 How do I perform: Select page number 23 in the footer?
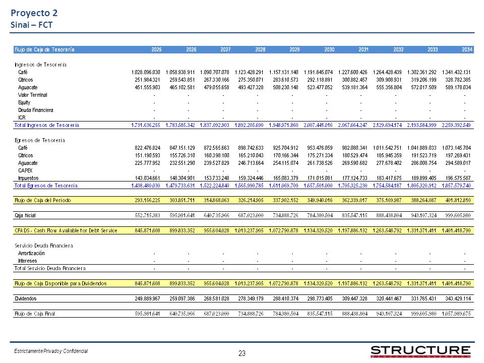[242, 353]
